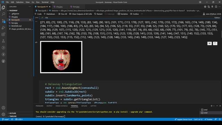This screenshot has height=125, width=222.
Task: Click the split editor icon
Action: (x=216, y=7)
